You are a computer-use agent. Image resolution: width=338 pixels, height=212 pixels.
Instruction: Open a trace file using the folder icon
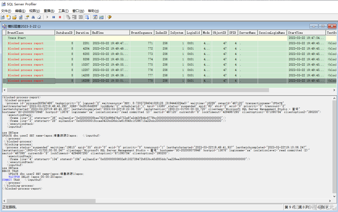coord(14,17)
